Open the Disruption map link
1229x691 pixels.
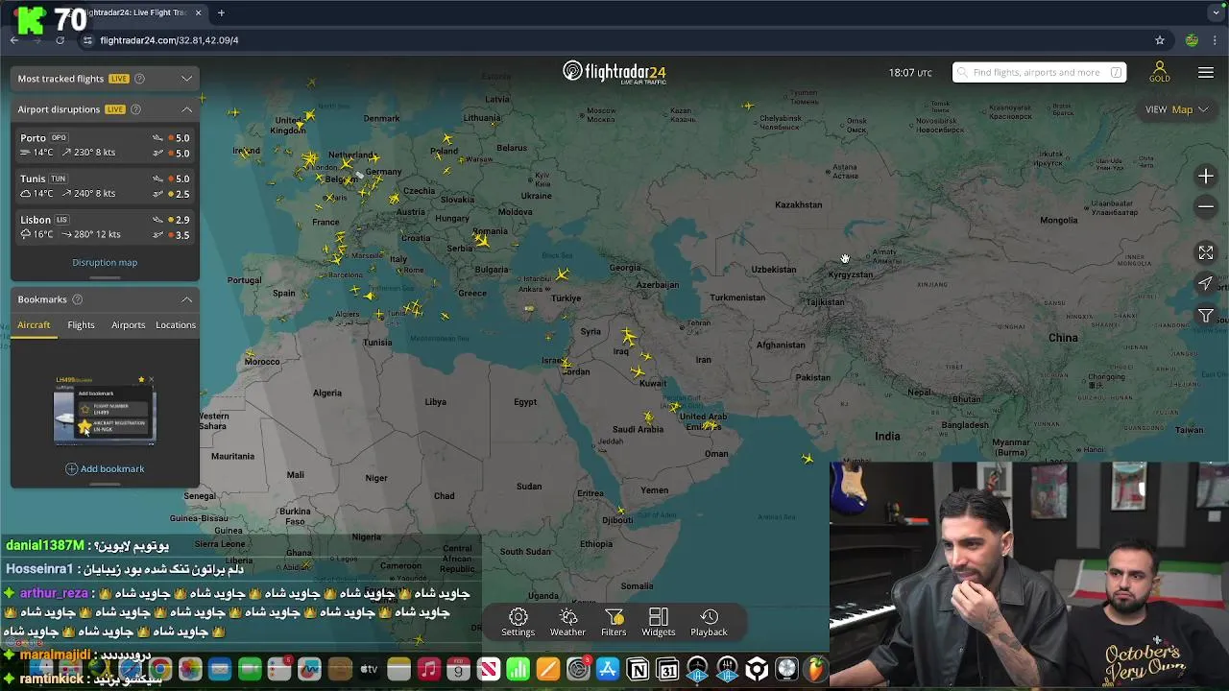tap(105, 262)
